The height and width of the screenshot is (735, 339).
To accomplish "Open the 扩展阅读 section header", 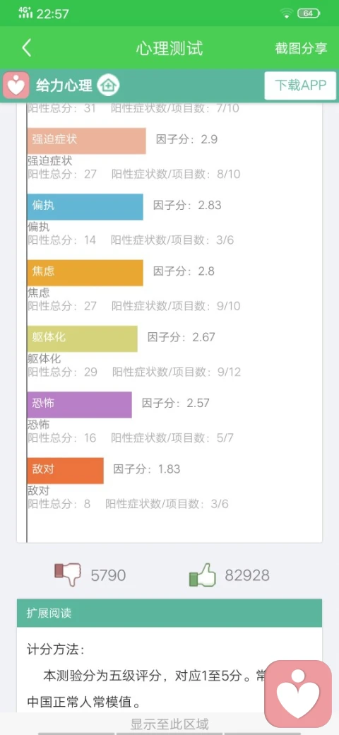I will pyautogui.click(x=169, y=613).
